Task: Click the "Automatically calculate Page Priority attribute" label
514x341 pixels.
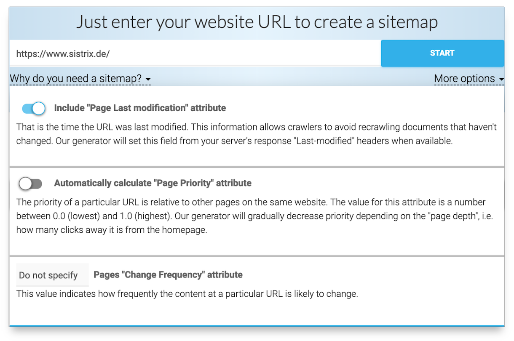Action: [153, 183]
